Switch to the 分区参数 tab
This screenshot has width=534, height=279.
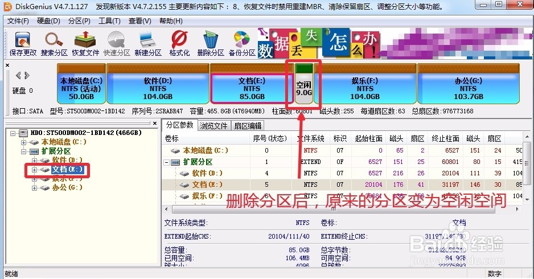[x=179, y=125]
